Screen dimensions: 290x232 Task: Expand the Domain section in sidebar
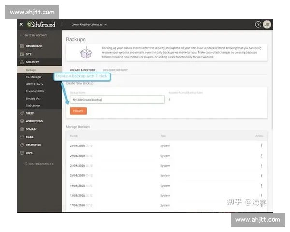pyautogui.click(x=31, y=129)
